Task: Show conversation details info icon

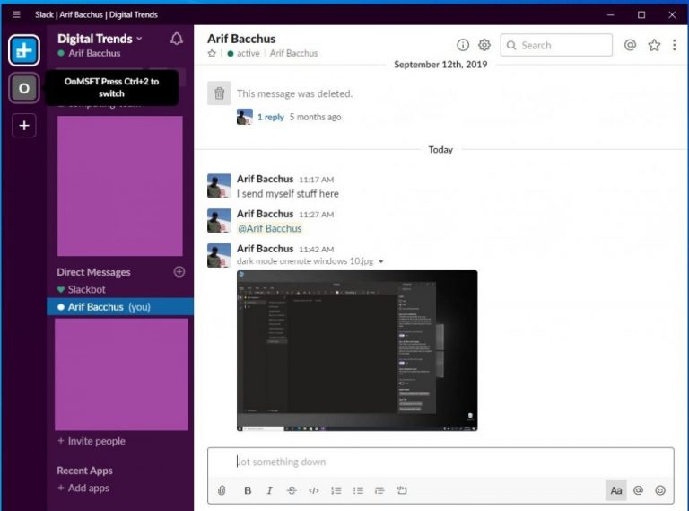Action: (463, 45)
